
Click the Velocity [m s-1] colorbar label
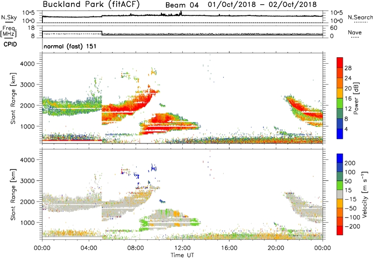pyautogui.click(x=365, y=194)
